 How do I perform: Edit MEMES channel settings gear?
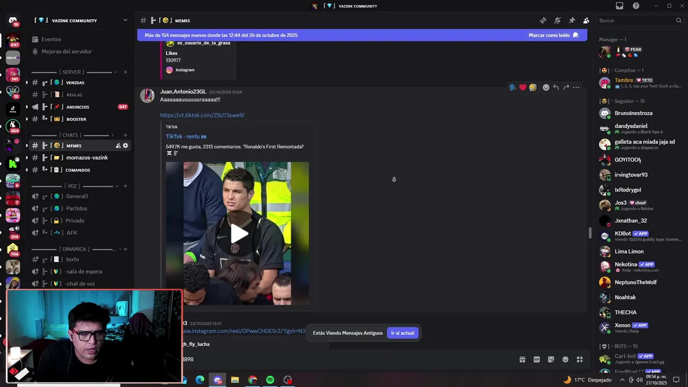(x=126, y=146)
